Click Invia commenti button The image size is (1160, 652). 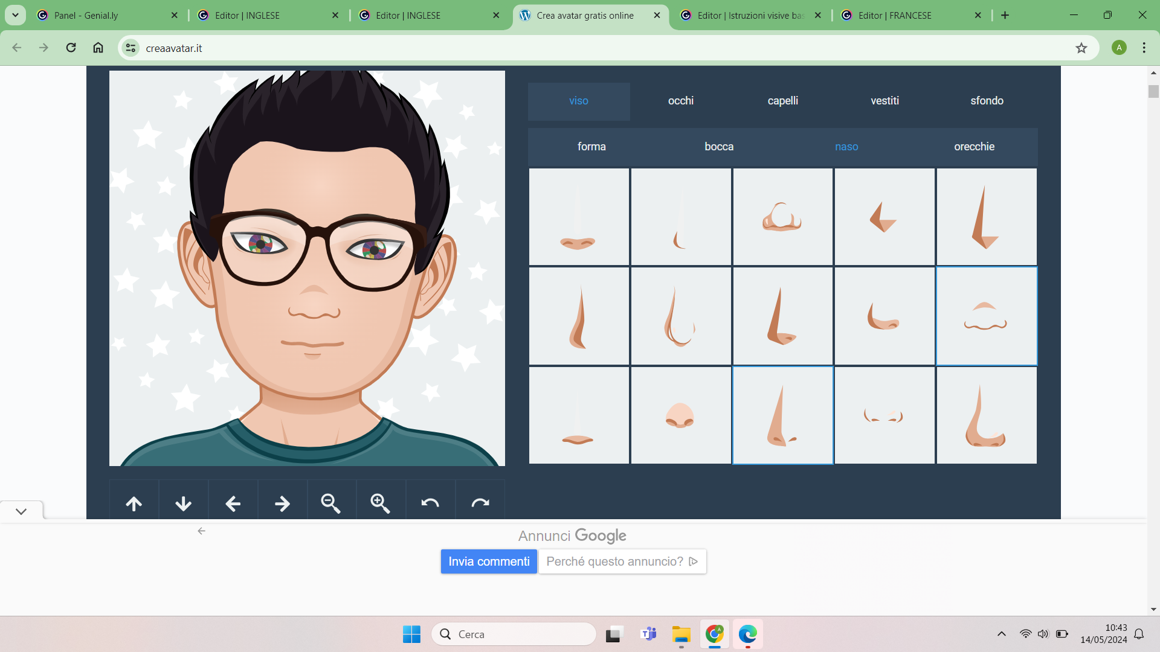(x=489, y=561)
